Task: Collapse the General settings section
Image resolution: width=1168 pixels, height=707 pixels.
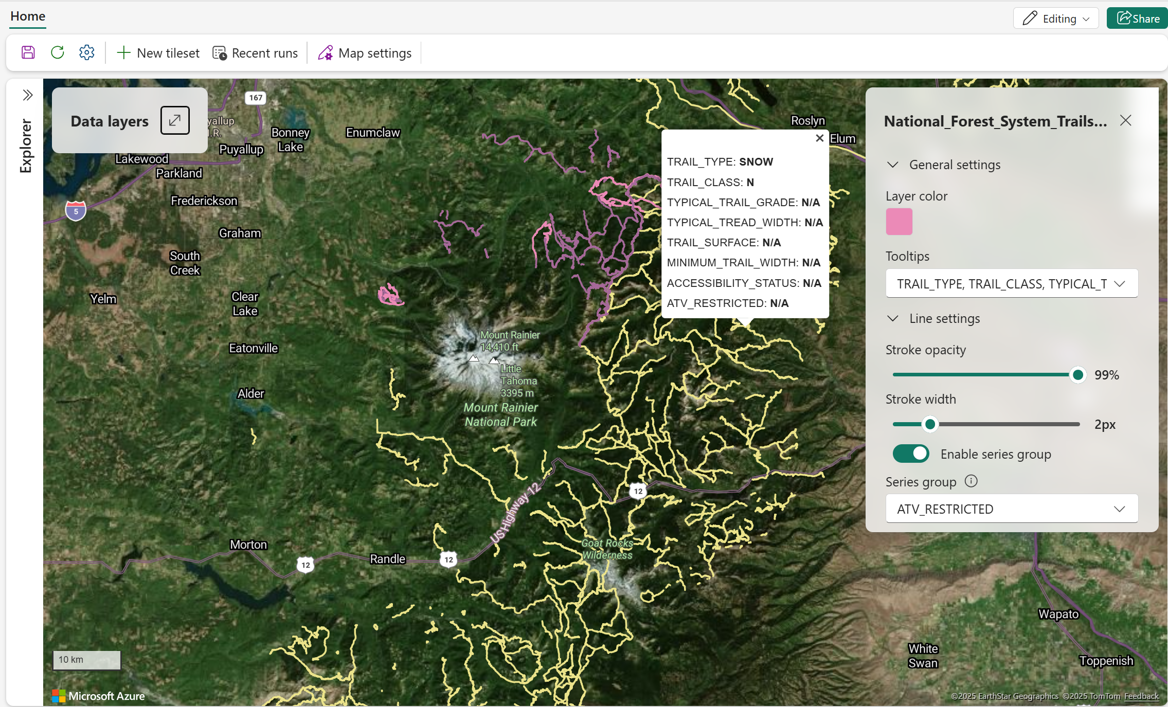Action: 893,165
